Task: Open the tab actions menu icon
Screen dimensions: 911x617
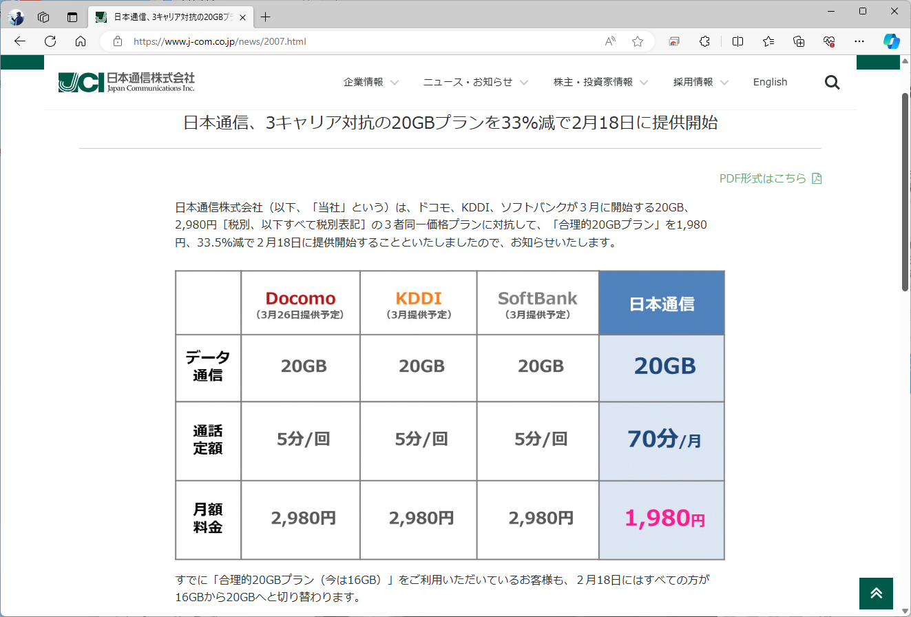Action: click(x=72, y=17)
